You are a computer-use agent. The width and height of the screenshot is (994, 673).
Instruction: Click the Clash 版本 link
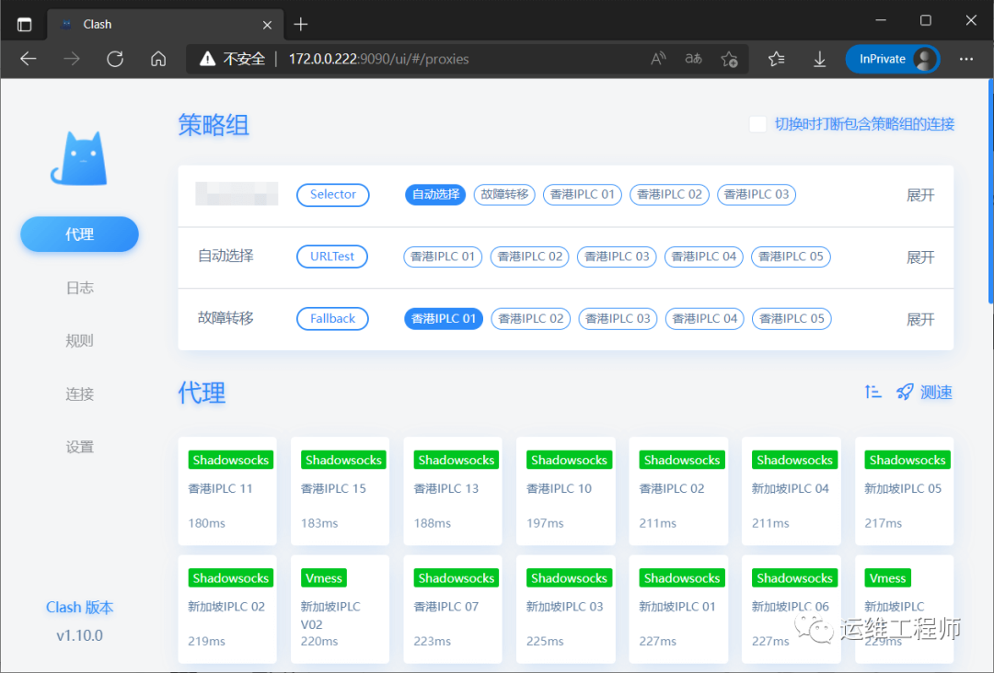pyautogui.click(x=79, y=607)
